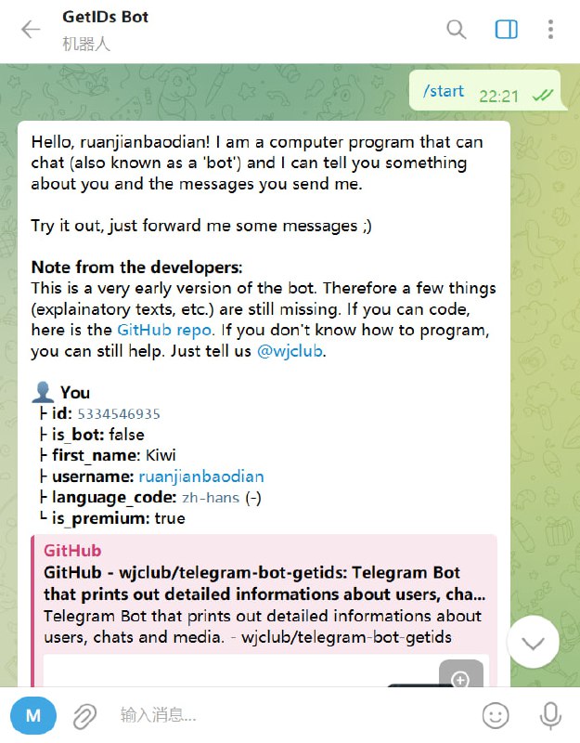
Task: Click the ruanjianbaodian username link
Action: [x=201, y=476]
